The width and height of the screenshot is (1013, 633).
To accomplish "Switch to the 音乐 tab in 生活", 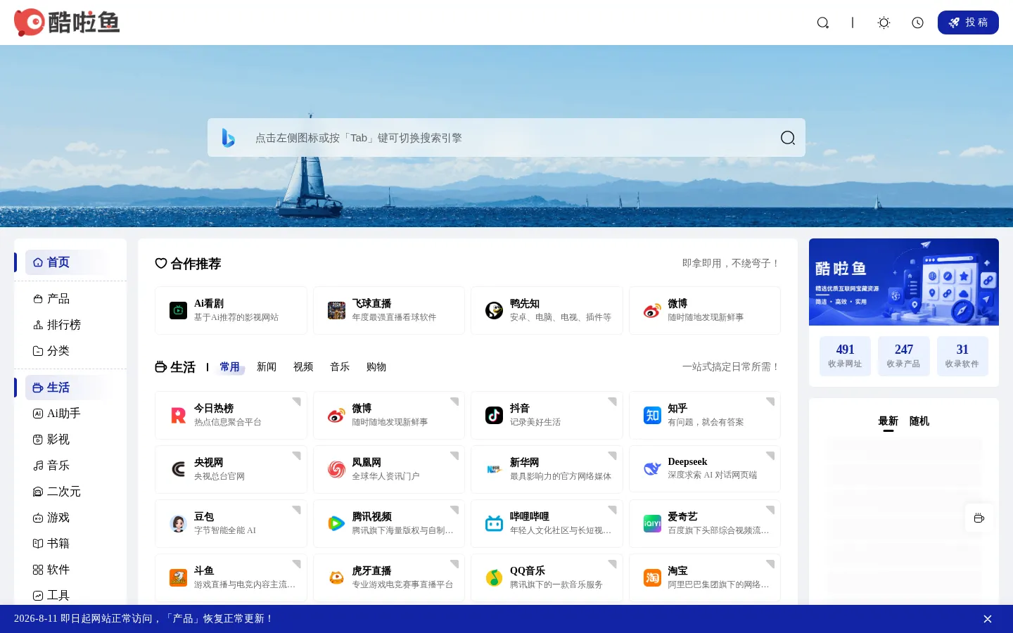I will (340, 367).
